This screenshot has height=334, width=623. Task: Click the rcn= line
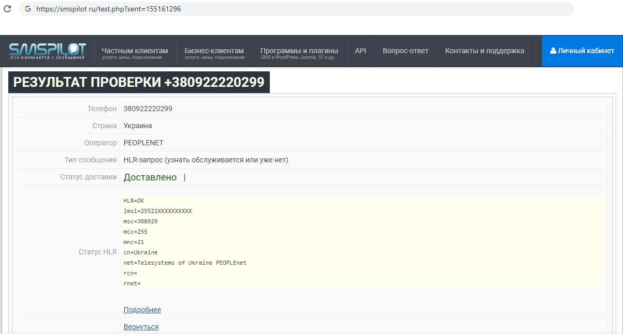point(130,273)
